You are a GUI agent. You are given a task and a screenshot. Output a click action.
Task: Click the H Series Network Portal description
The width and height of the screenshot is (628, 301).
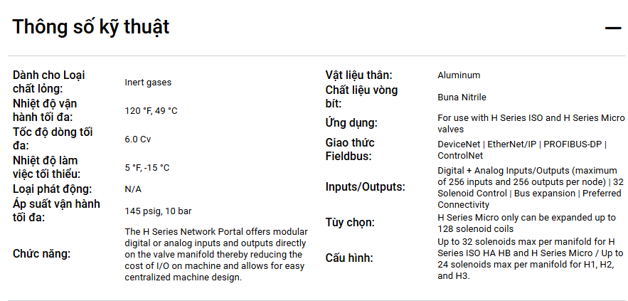[x=216, y=254]
